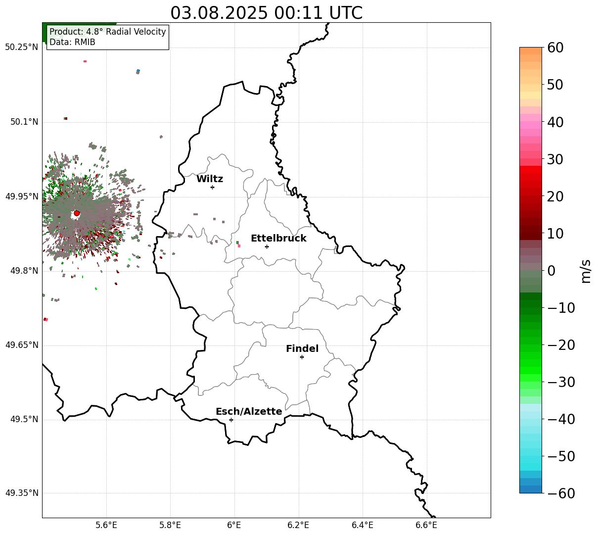Click the Wiltz station cross marker
The height and width of the screenshot is (535, 597).
tap(212, 187)
